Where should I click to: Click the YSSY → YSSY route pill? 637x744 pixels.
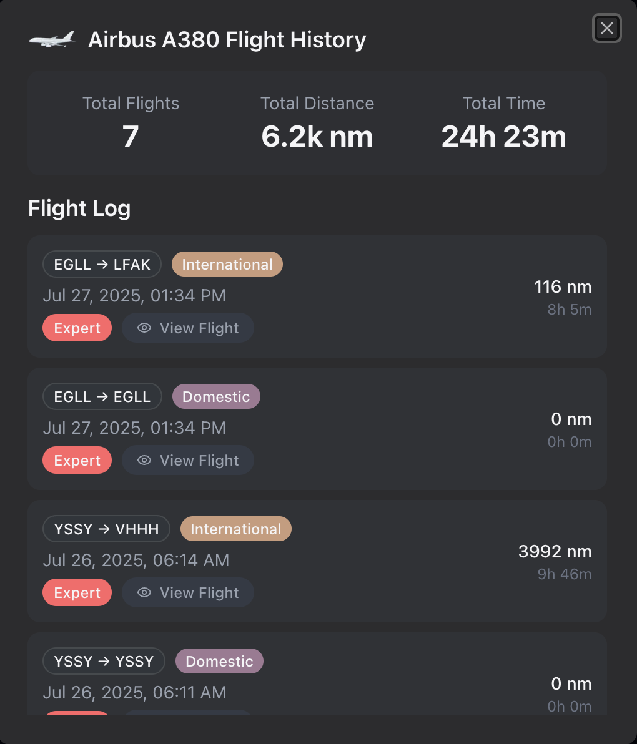(104, 662)
